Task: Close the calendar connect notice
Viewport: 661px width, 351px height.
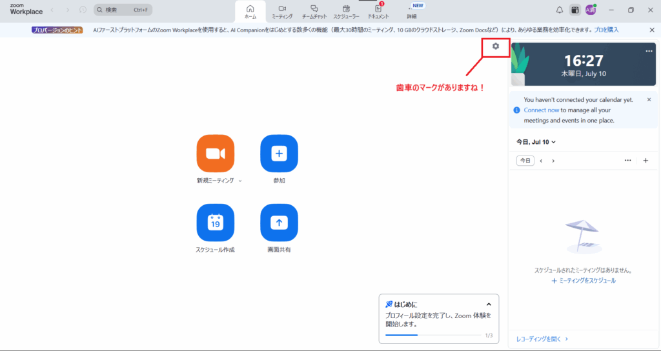Action: [649, 100]
